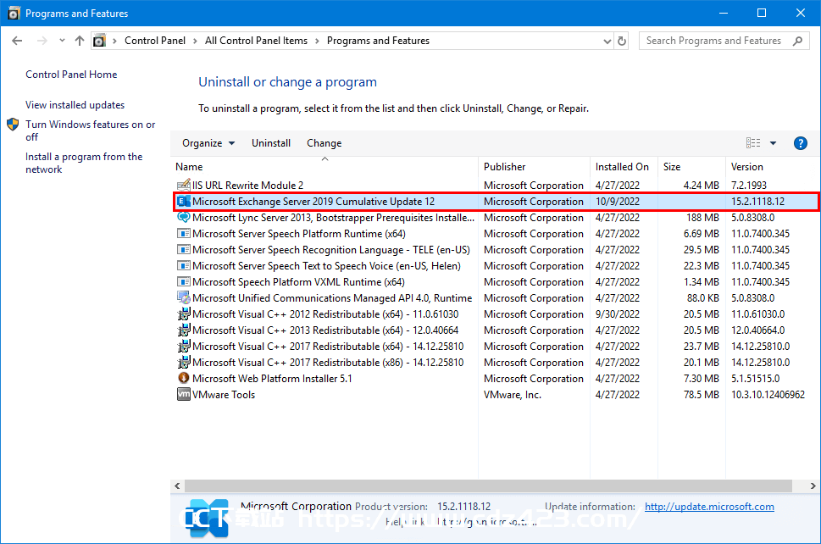Select Programs and Features breadcrumb
The height and width of the screenshot is (544, 821).
point(378,41)
